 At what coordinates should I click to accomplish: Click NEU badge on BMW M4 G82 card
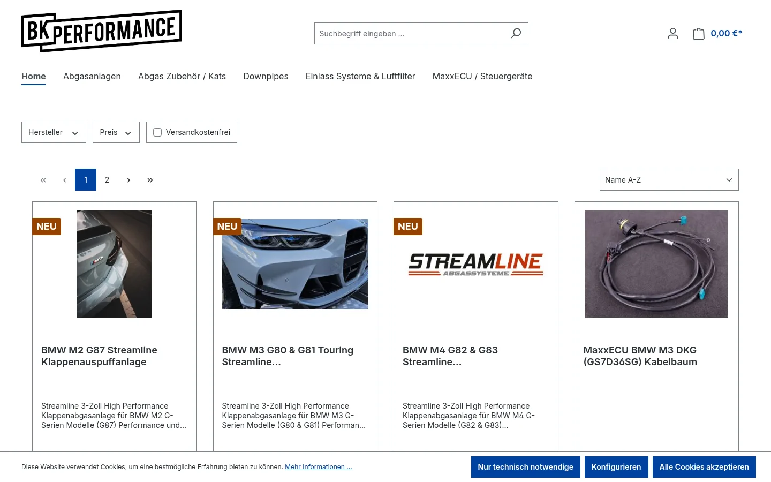click(x=408, y=227)
